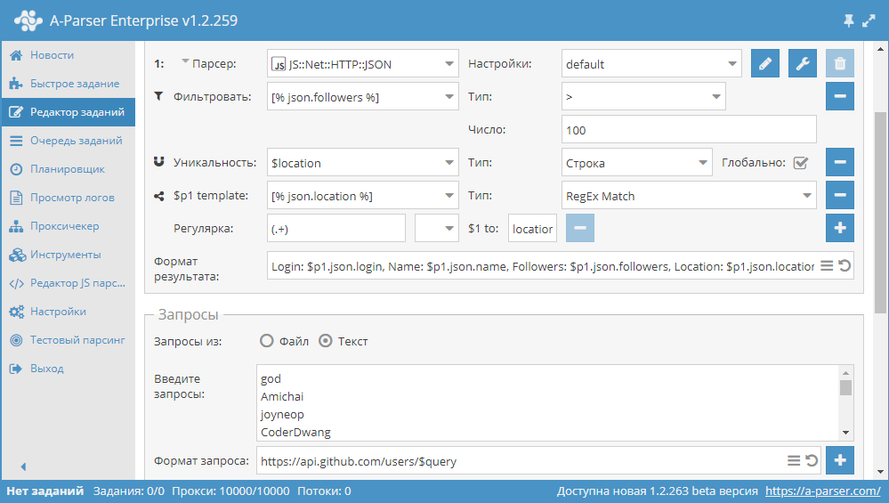Click the pin icon in header
This screenshot has width=889, height=503.
[x=849, y=21]
